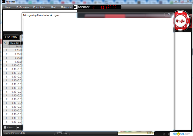Click the badbeat jackpot logo

click(82, 7)
